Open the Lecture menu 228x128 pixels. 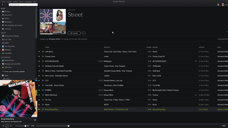point(21,1)
